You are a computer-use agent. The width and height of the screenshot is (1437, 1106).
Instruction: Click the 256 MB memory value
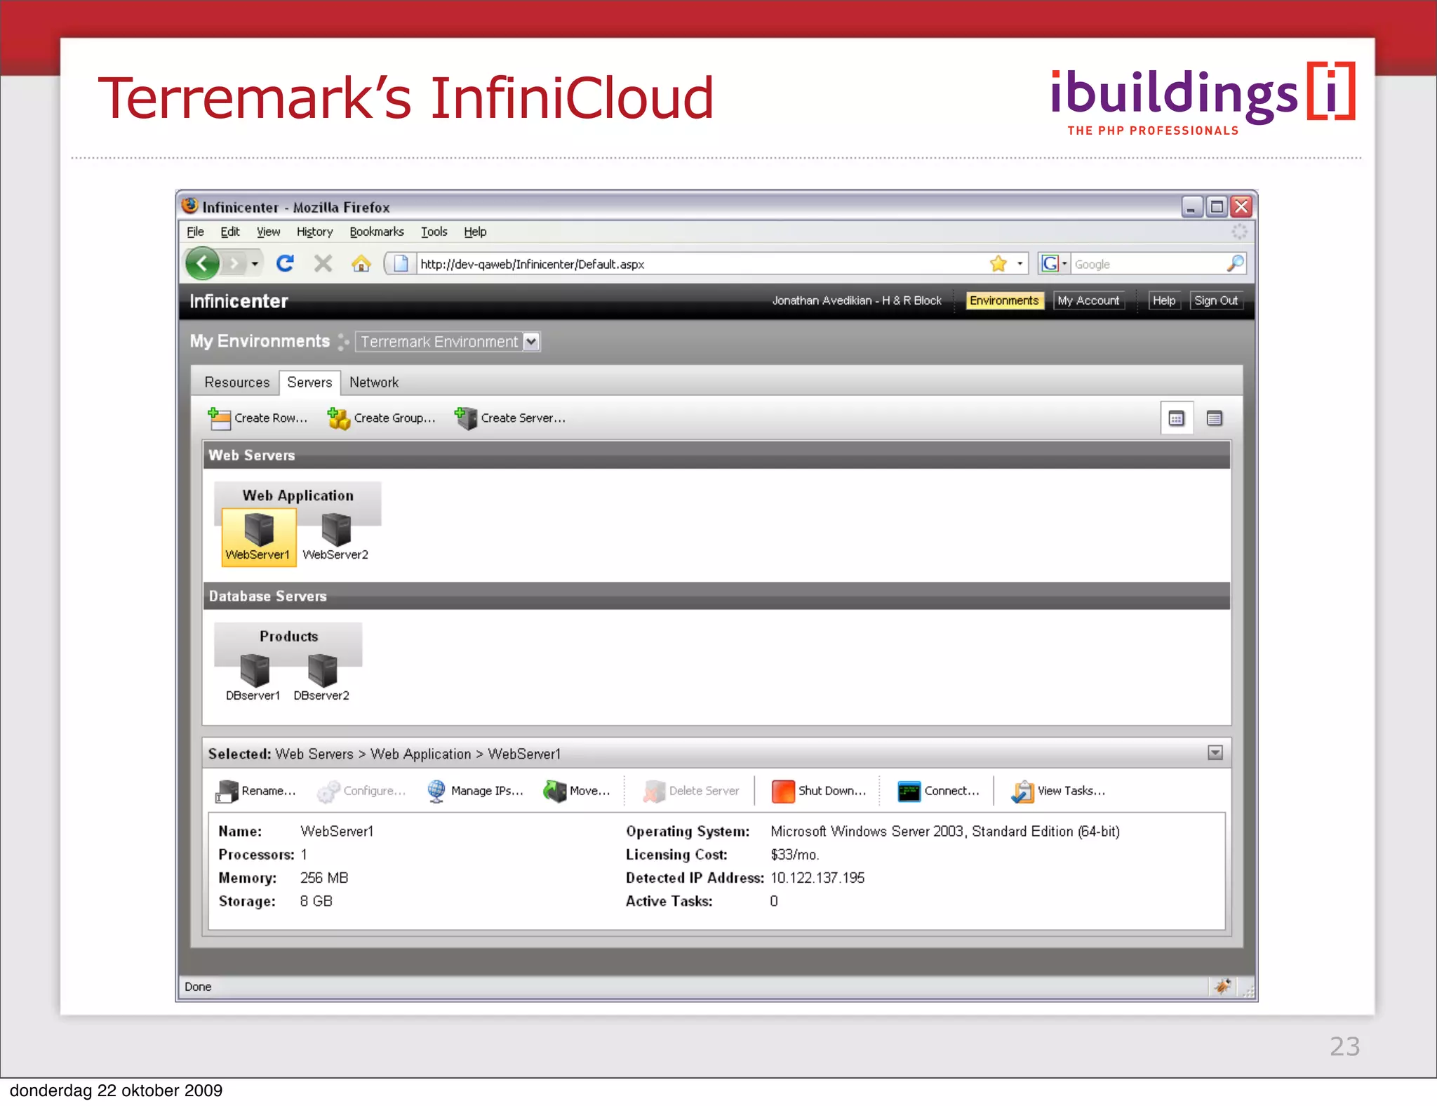(324, 878)
